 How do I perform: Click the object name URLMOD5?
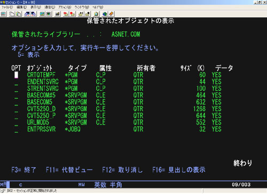coord(38,122)
